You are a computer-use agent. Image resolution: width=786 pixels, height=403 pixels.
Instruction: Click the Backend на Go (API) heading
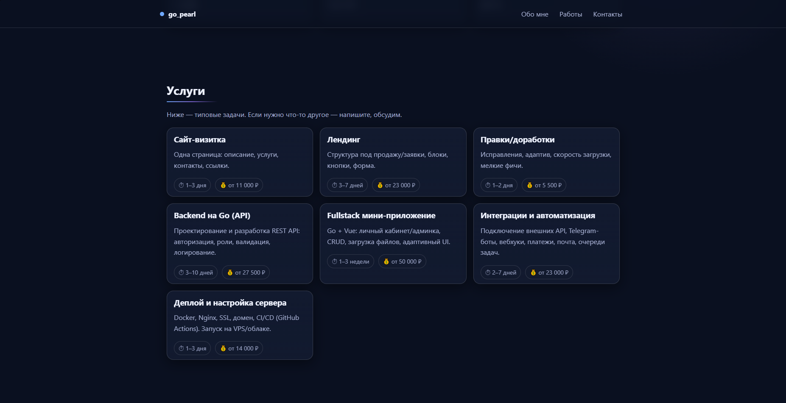click(x=212, y=216)
